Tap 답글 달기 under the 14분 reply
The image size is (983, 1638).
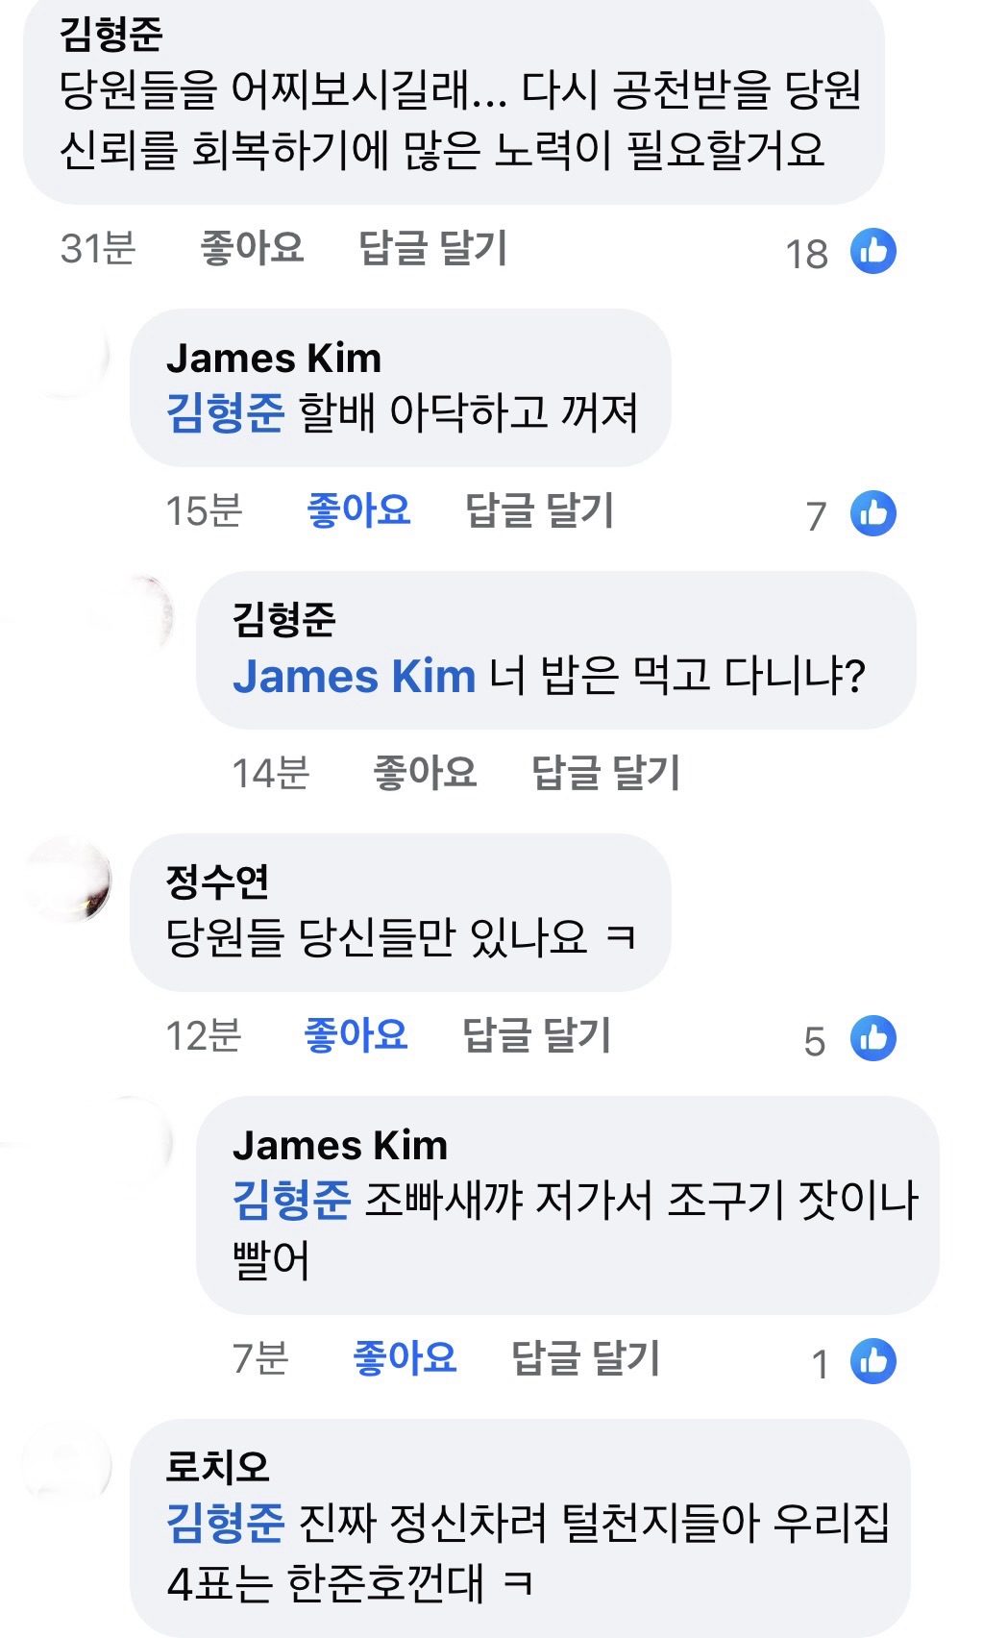coord(605,772)
